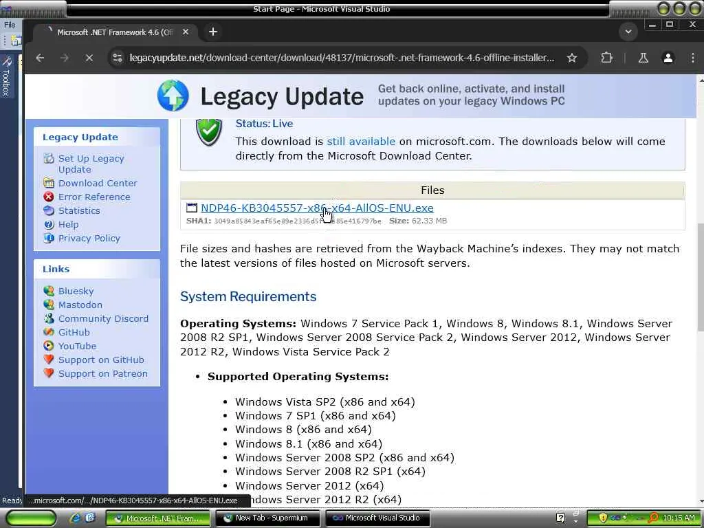Screen dimensions: 704x528
Task: Click the Help question mark icon
Action: click(x=49, y=224)
